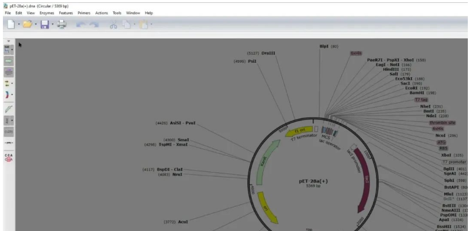
Task: Save the file with the floppy icon
Action: pos(45,24)
